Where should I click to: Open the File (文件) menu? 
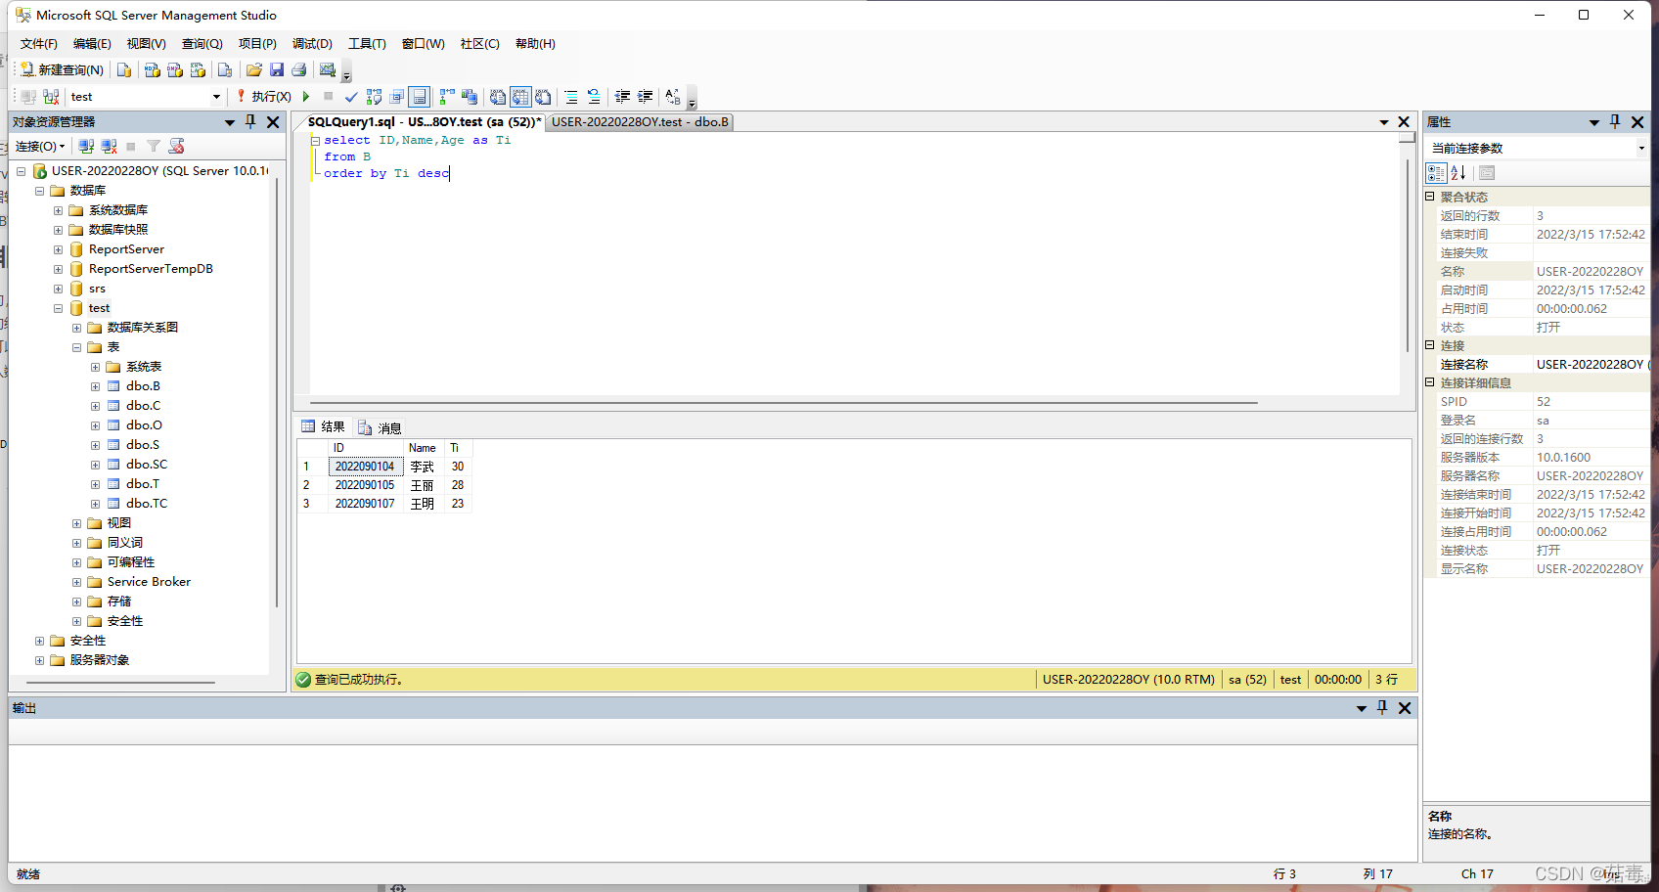39,44
